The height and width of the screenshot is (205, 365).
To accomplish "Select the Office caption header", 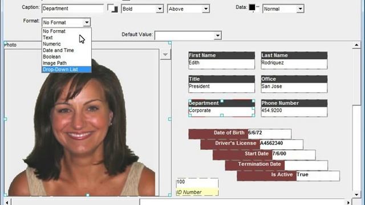I will [294, 79].
